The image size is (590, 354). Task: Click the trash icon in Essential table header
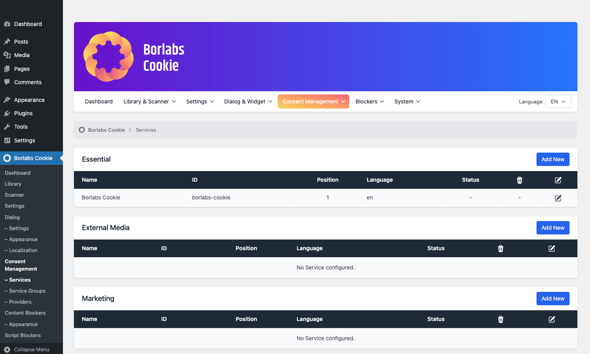point(520,180)
